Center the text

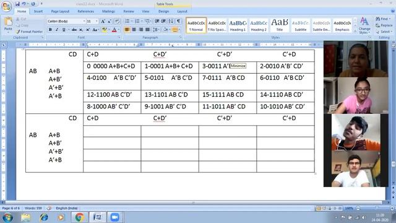pyautogui.click(x=134, y=30)
